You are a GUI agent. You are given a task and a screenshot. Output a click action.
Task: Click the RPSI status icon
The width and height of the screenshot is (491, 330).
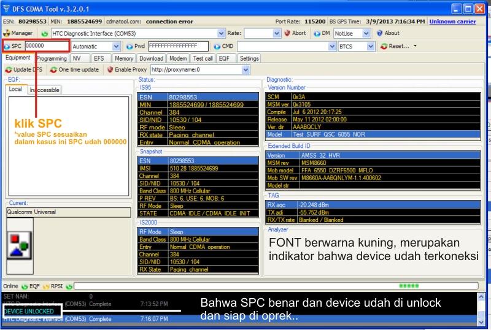pyautogui.click(x=69, y=286)
